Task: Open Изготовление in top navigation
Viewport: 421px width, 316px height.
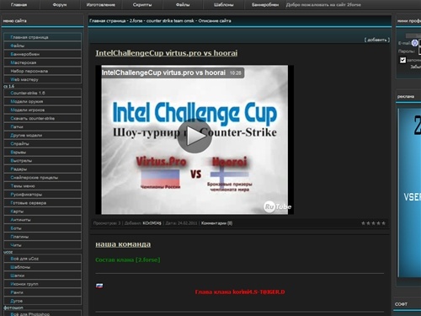Action: click(101, 5)
